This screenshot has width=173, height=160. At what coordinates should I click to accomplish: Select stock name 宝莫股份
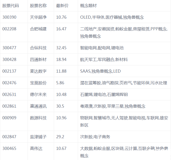pos(38,83)
